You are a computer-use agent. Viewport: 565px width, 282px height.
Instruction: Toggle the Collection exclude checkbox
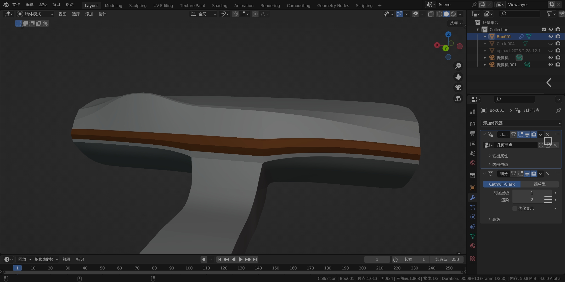pyautogui.click(x=544, y=30)
